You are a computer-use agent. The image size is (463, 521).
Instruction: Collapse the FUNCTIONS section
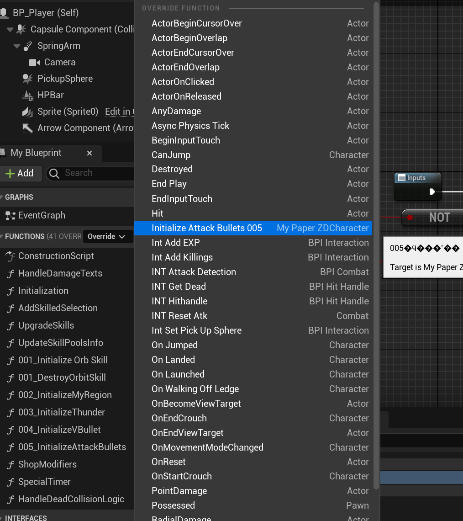[x=2, y=237]
